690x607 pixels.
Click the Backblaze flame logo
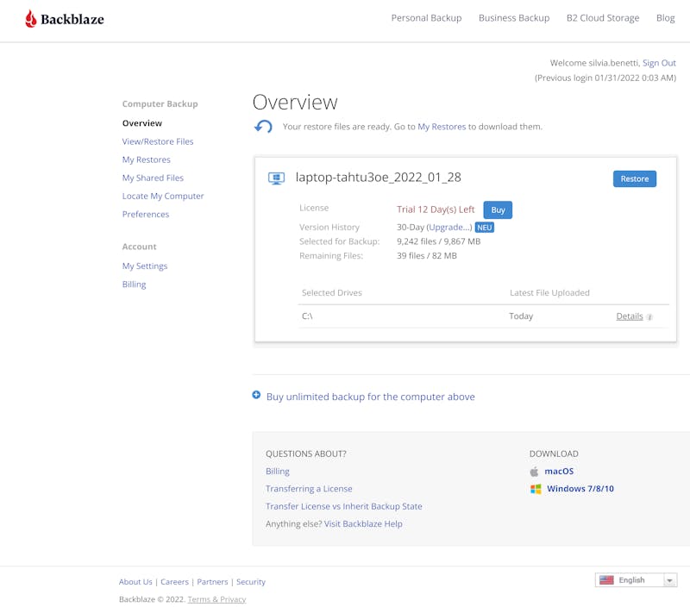point(30,19)
